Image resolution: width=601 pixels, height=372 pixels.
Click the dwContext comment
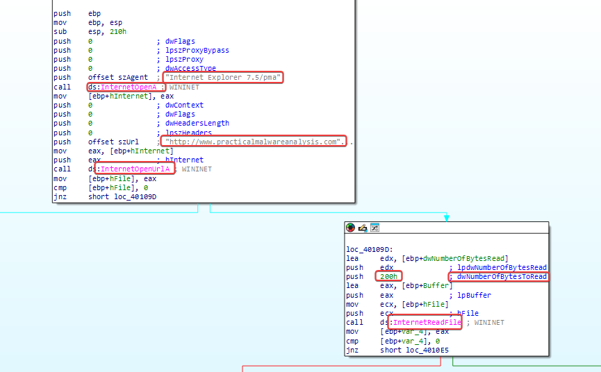click(x=184, y=105)
